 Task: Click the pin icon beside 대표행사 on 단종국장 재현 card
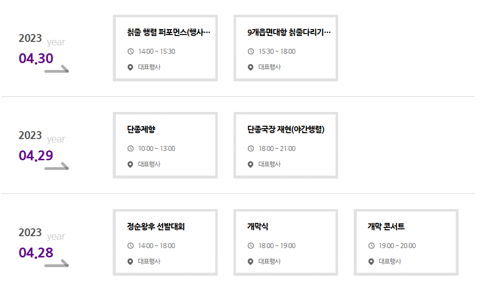coord(250,164)
